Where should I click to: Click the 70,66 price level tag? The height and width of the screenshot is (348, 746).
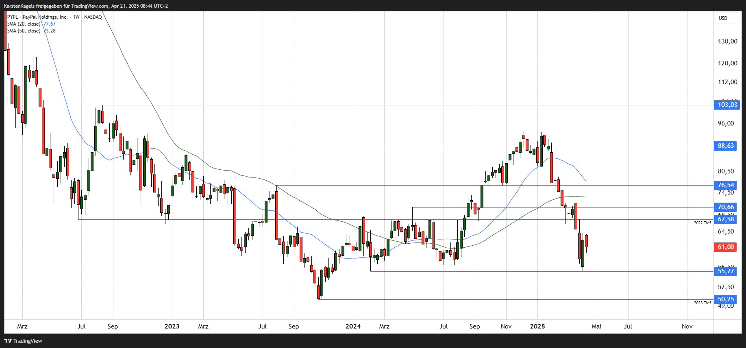(726, 207)
